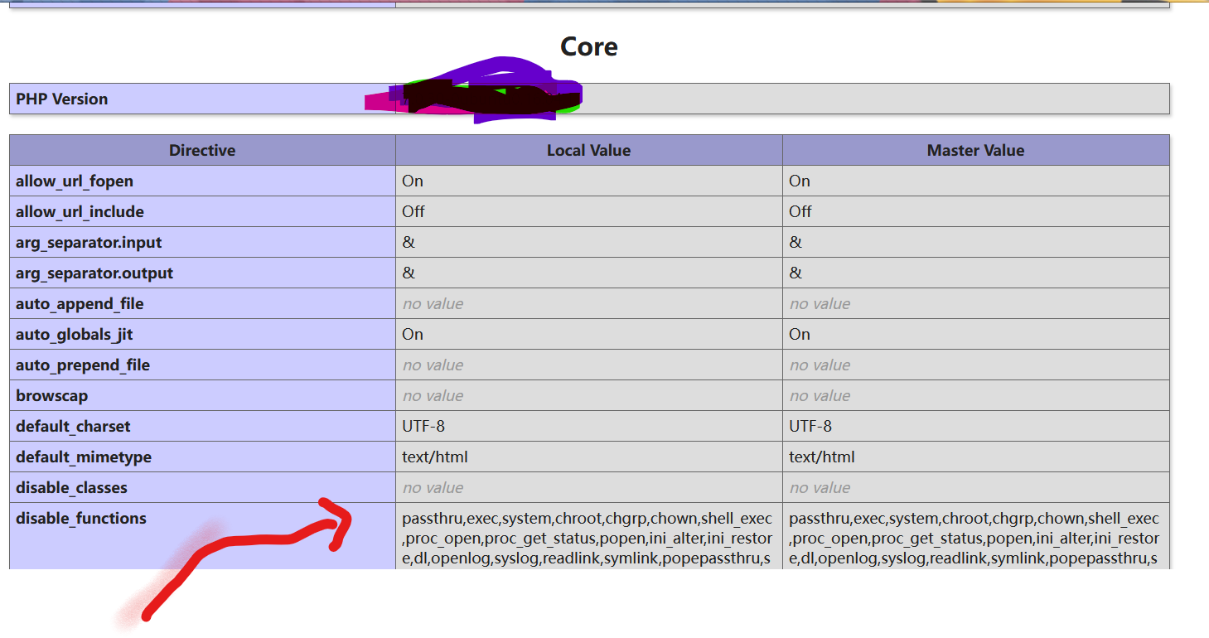Image resolution: width=1209 pixels, height=638 pixels.
Task: Select the auto_append_file directive name
Action: 80,303
